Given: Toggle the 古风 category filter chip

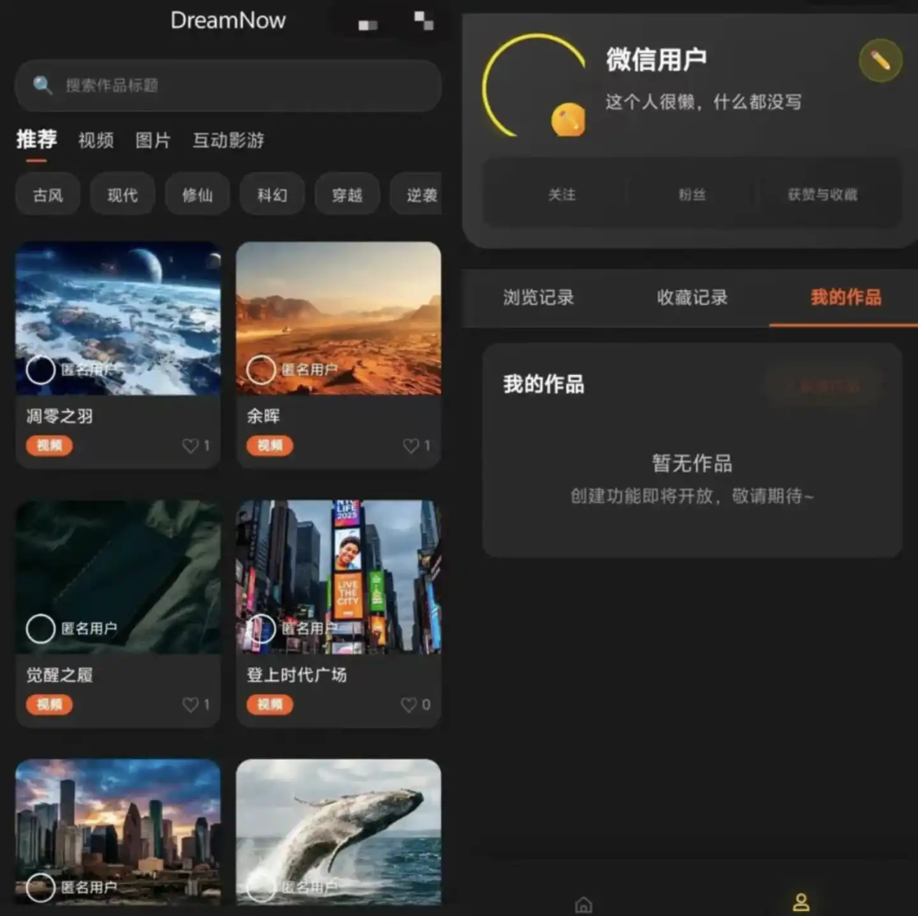Looking at the screenshot, I should (47, 194).
